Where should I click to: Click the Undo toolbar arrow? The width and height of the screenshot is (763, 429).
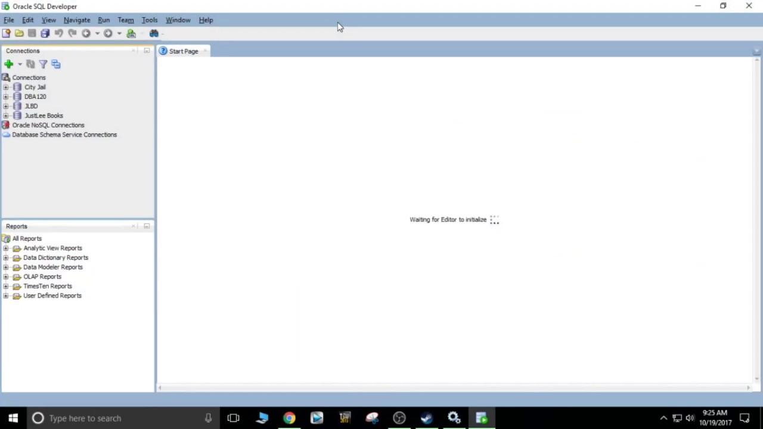[x=58, y=33]
